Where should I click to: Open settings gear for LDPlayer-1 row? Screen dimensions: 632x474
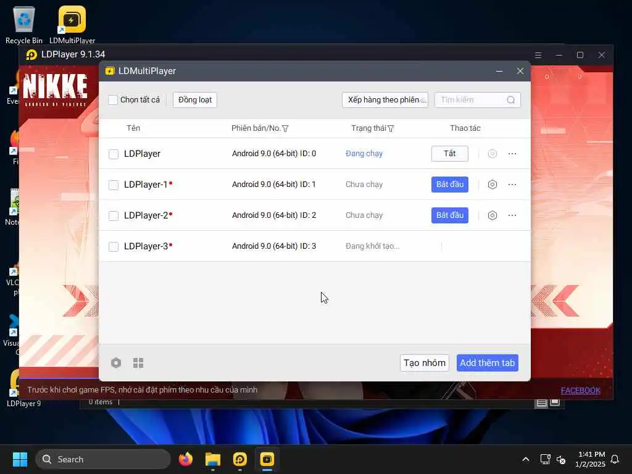tap(492, 185)
